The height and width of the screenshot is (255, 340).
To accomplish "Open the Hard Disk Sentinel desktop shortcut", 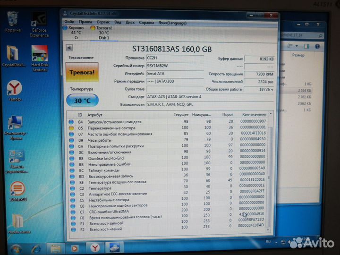I will click(40, 59).
